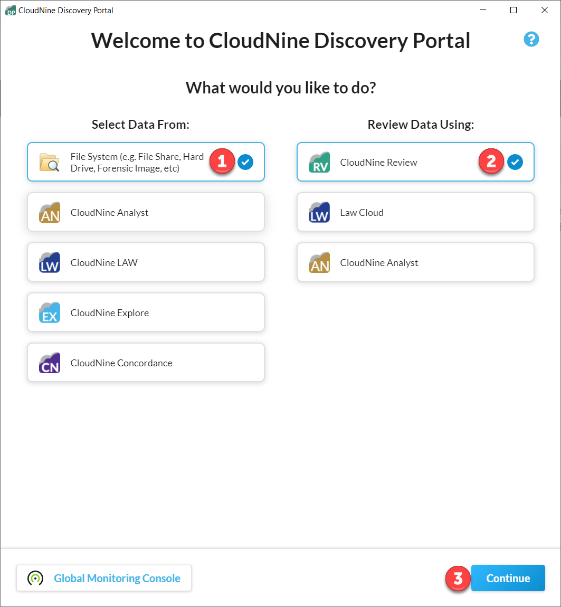Open the help question mark icon
561x607 pixels.
click(531, 39)
